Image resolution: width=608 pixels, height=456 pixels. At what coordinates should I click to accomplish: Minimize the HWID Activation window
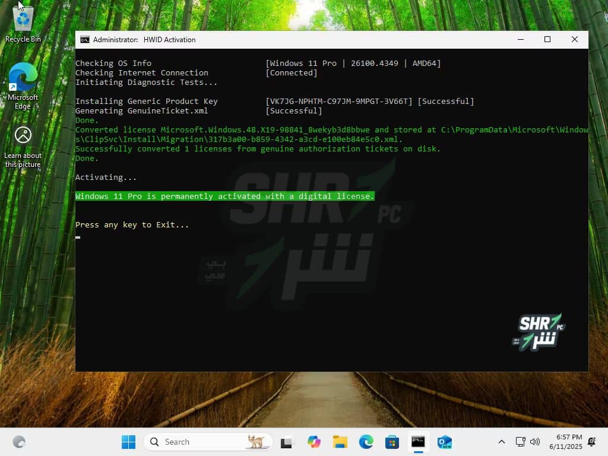click(x=520, y=40)
